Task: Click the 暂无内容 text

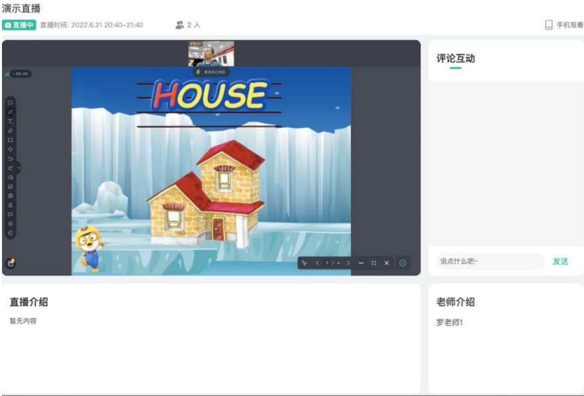Action: [x=23, y=321]
